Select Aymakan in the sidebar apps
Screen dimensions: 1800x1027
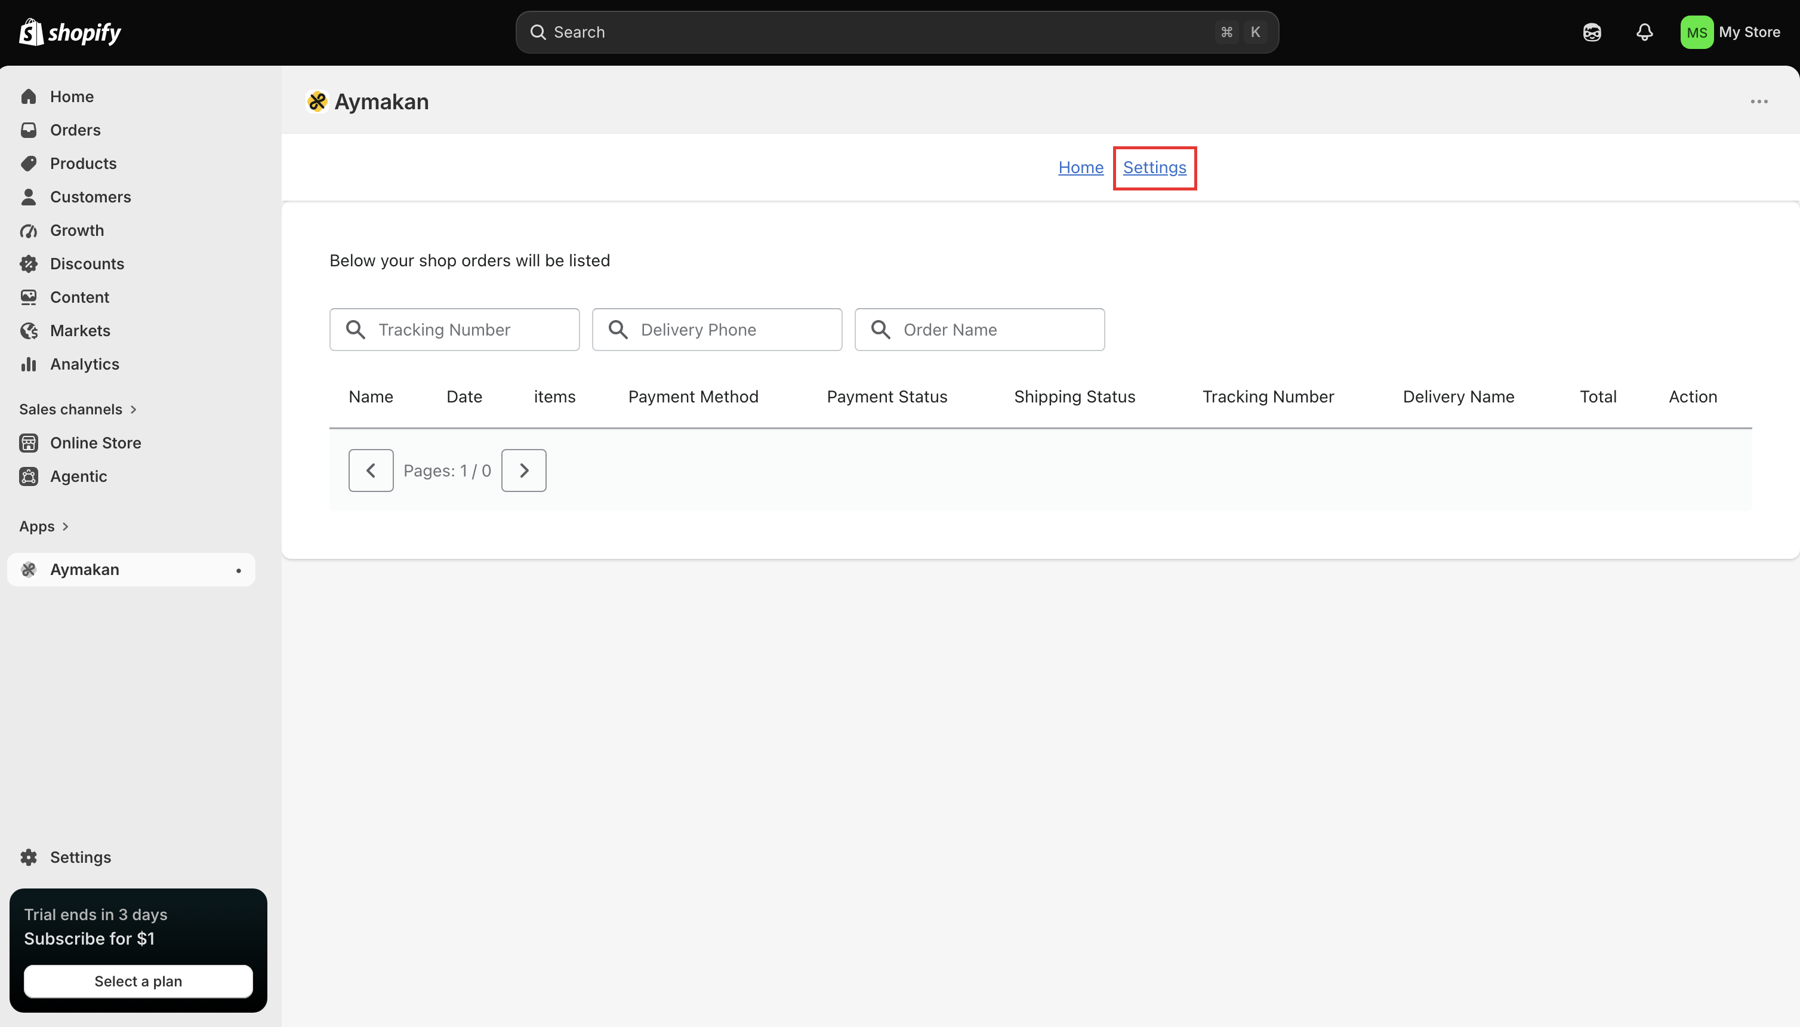131,570
